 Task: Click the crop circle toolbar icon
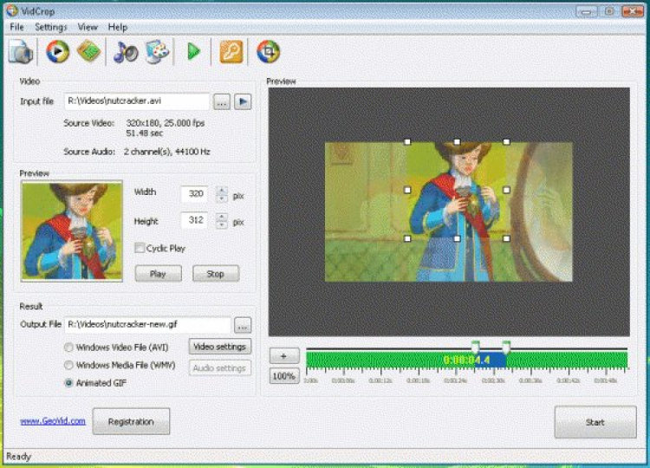coord(268,51)
